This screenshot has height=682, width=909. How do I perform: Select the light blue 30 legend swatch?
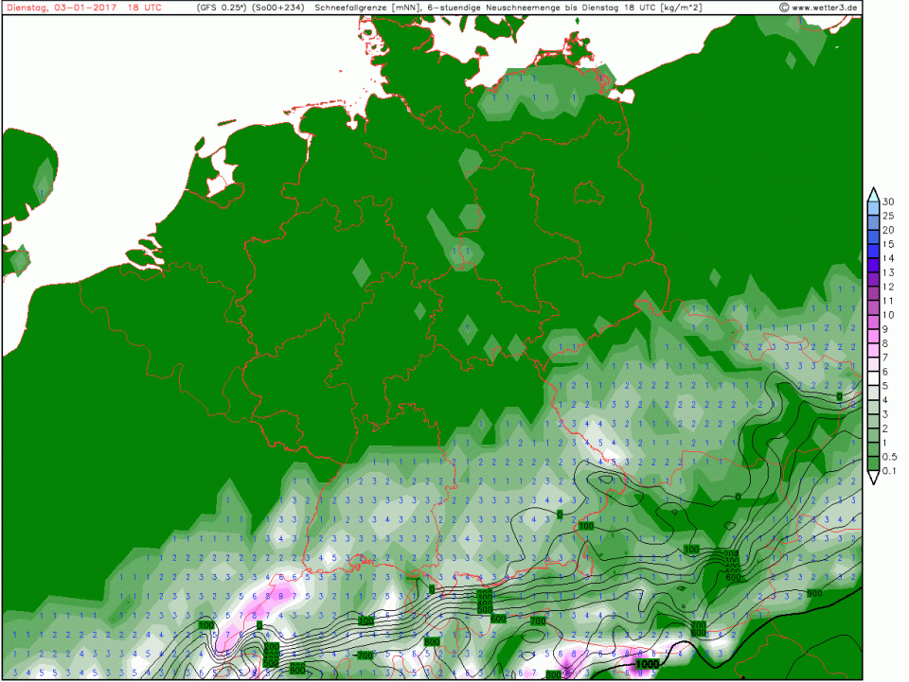(873, 208)
